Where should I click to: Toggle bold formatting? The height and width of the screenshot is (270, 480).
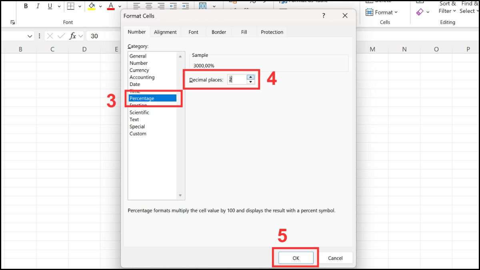(26, 6)
